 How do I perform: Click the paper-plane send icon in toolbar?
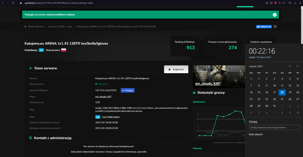pos(280,3)
